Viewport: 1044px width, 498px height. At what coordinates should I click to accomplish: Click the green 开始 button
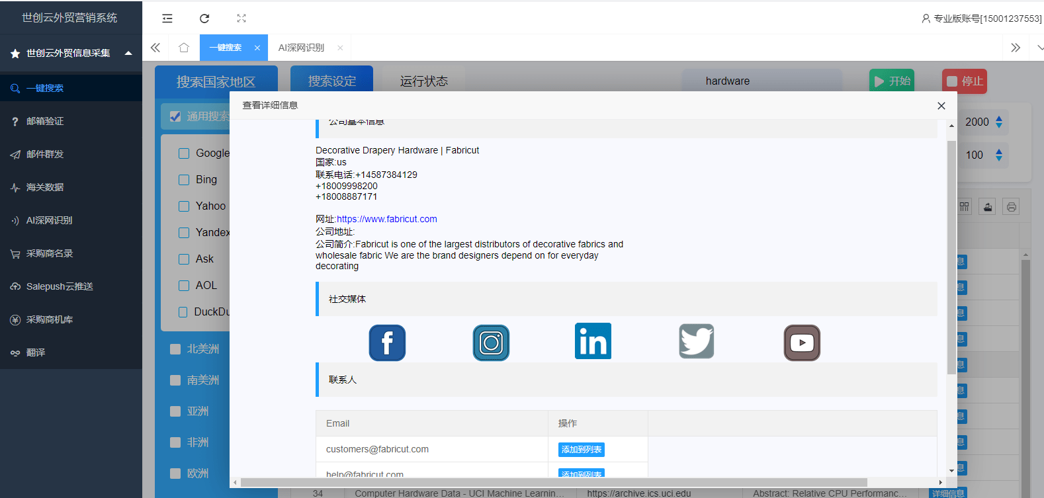pyautogui.click(x=892, y=81)
